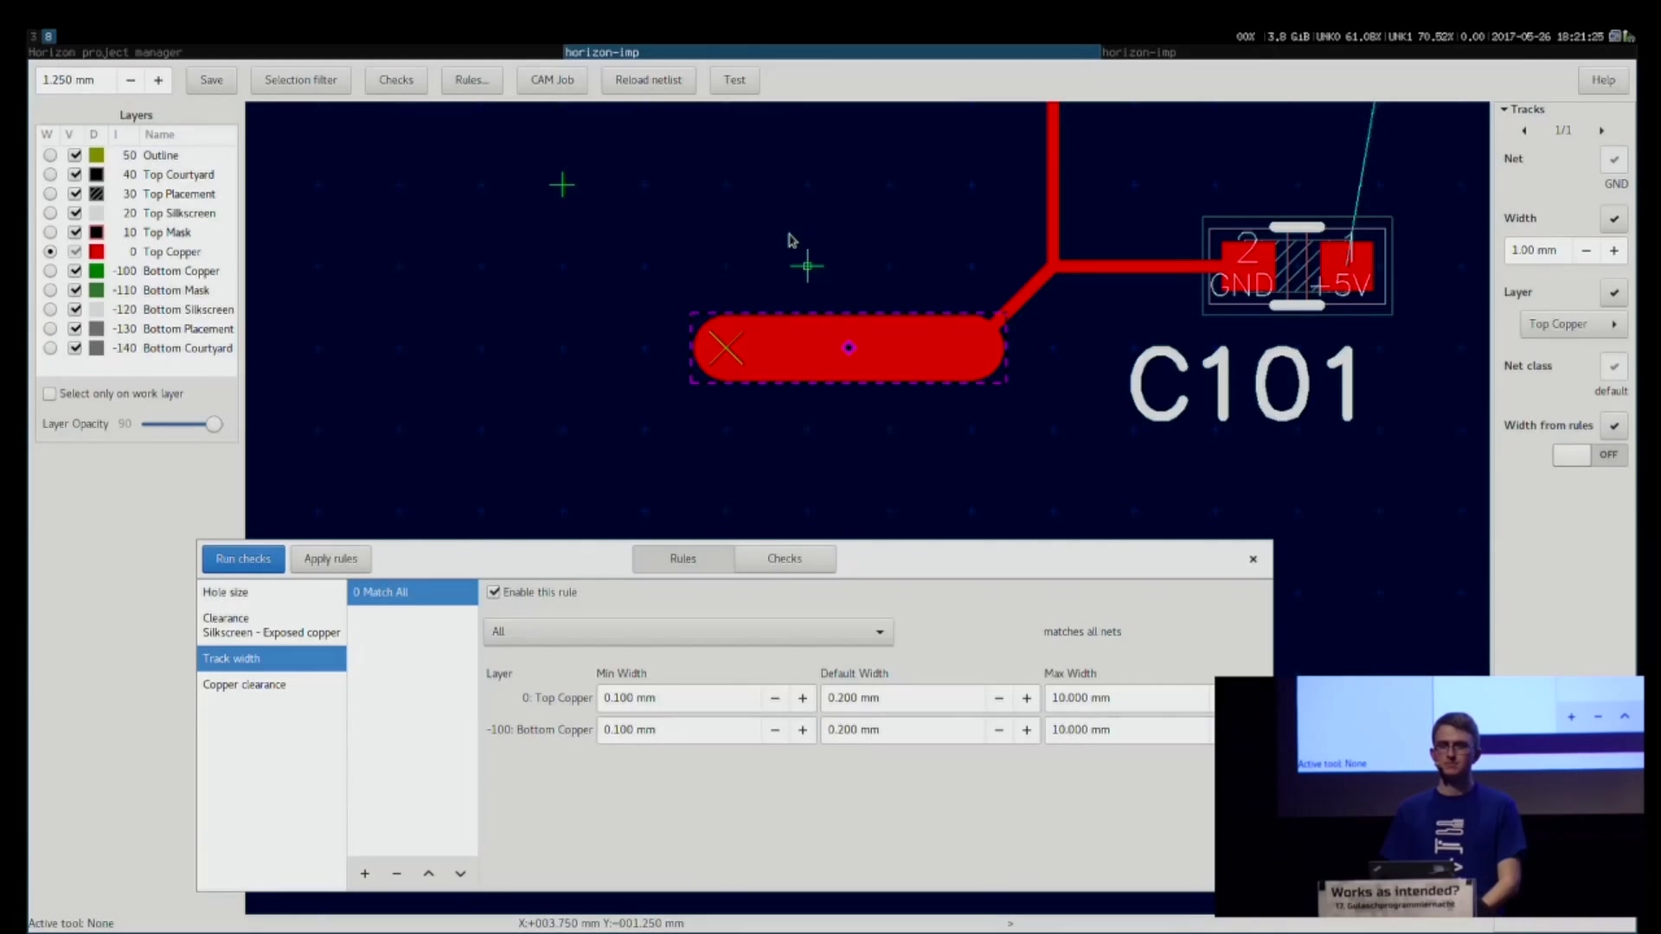This screenshot has height=934, width=1661.
Task: Switch to the Rules tab
Action: tap(683, 559)
